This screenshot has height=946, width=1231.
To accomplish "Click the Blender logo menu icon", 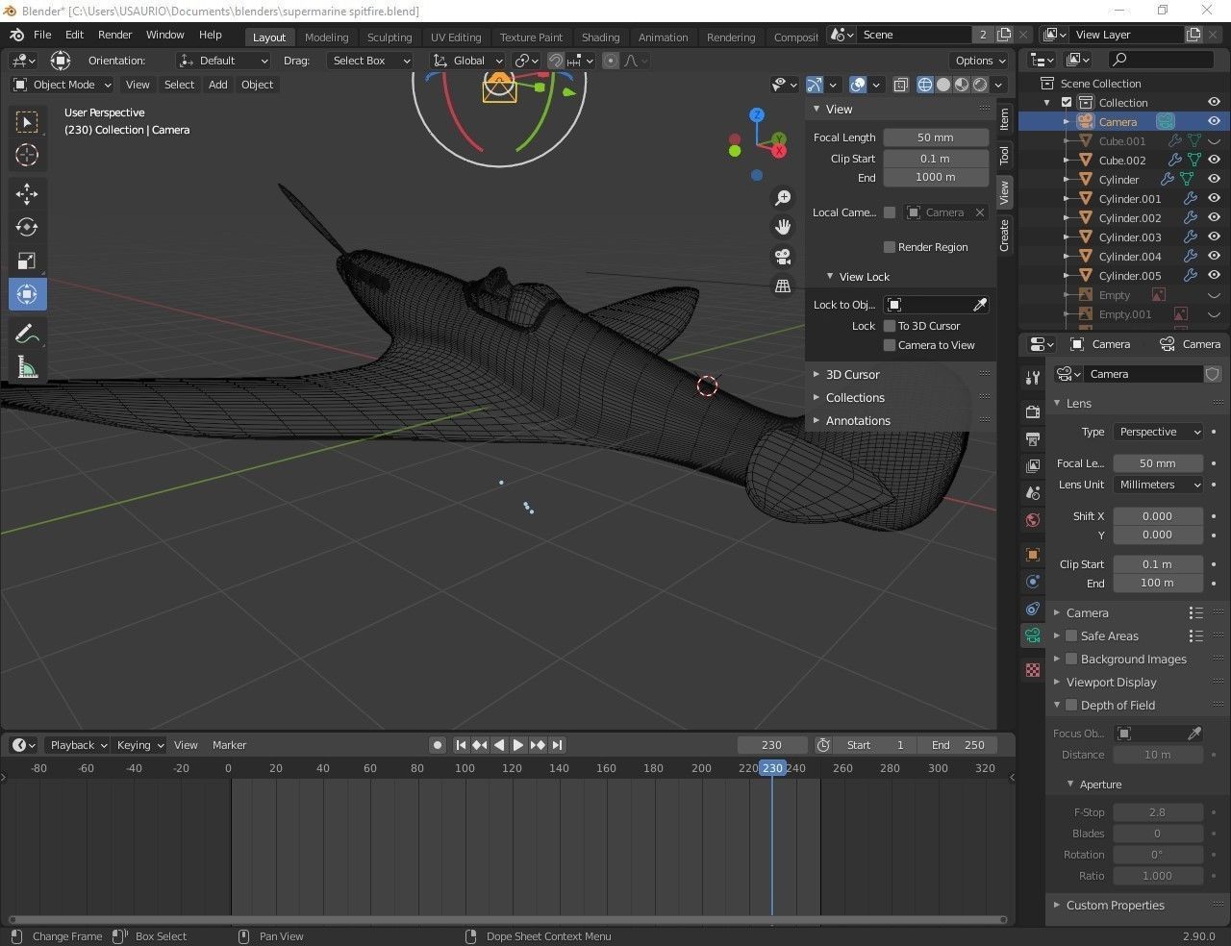I will click(x=16, y=35).
